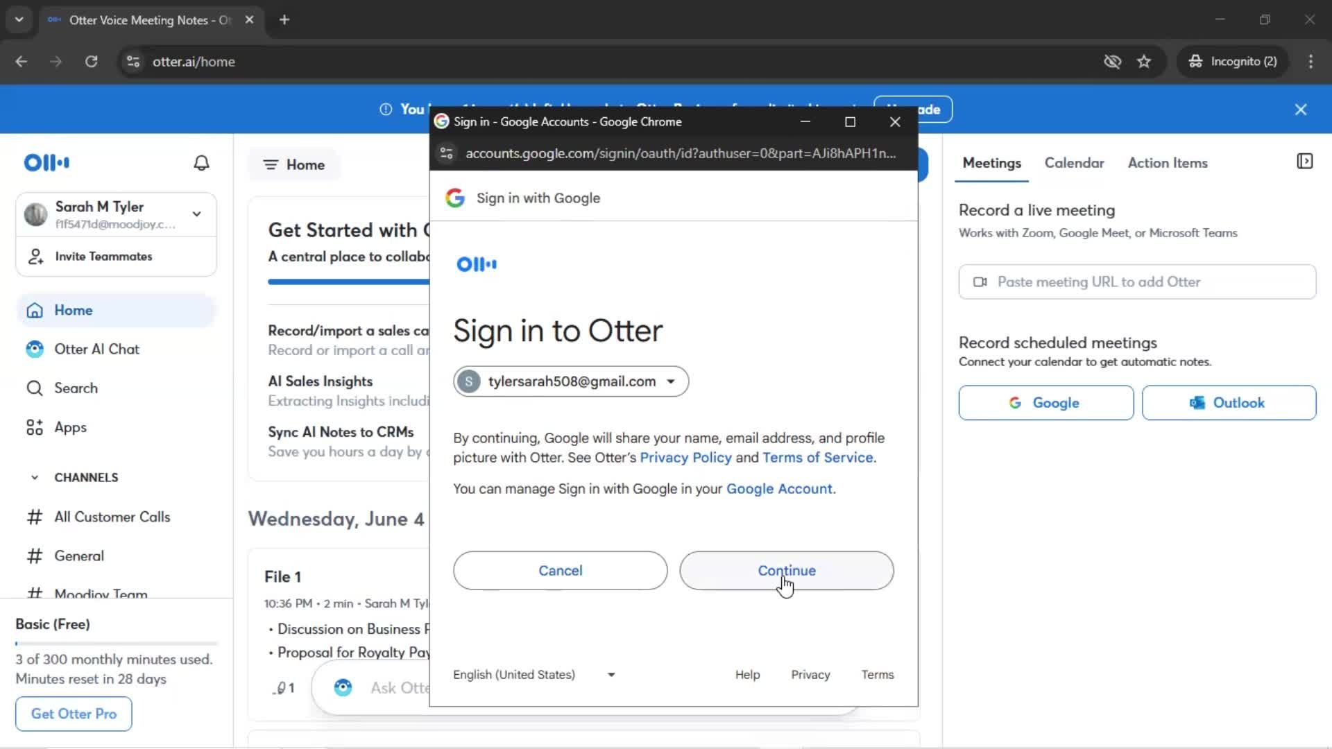The image size is (1332, 749).
Task: Connect Google calendar
Action: pos(1046,403)
